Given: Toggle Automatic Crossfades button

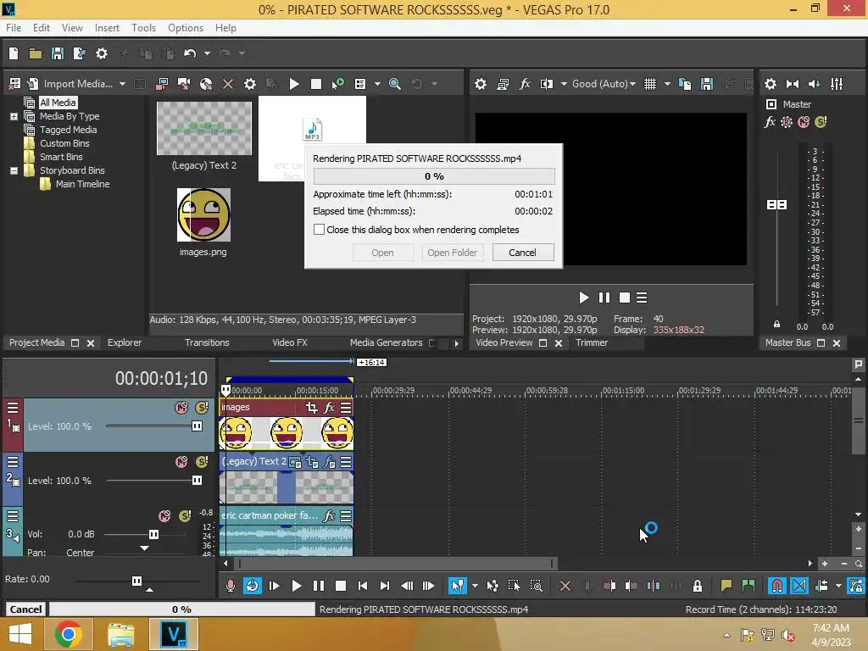Looking at the screenshot, I should [799, 586].
